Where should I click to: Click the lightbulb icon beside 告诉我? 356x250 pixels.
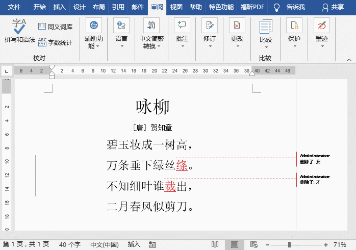pos(277,7)
